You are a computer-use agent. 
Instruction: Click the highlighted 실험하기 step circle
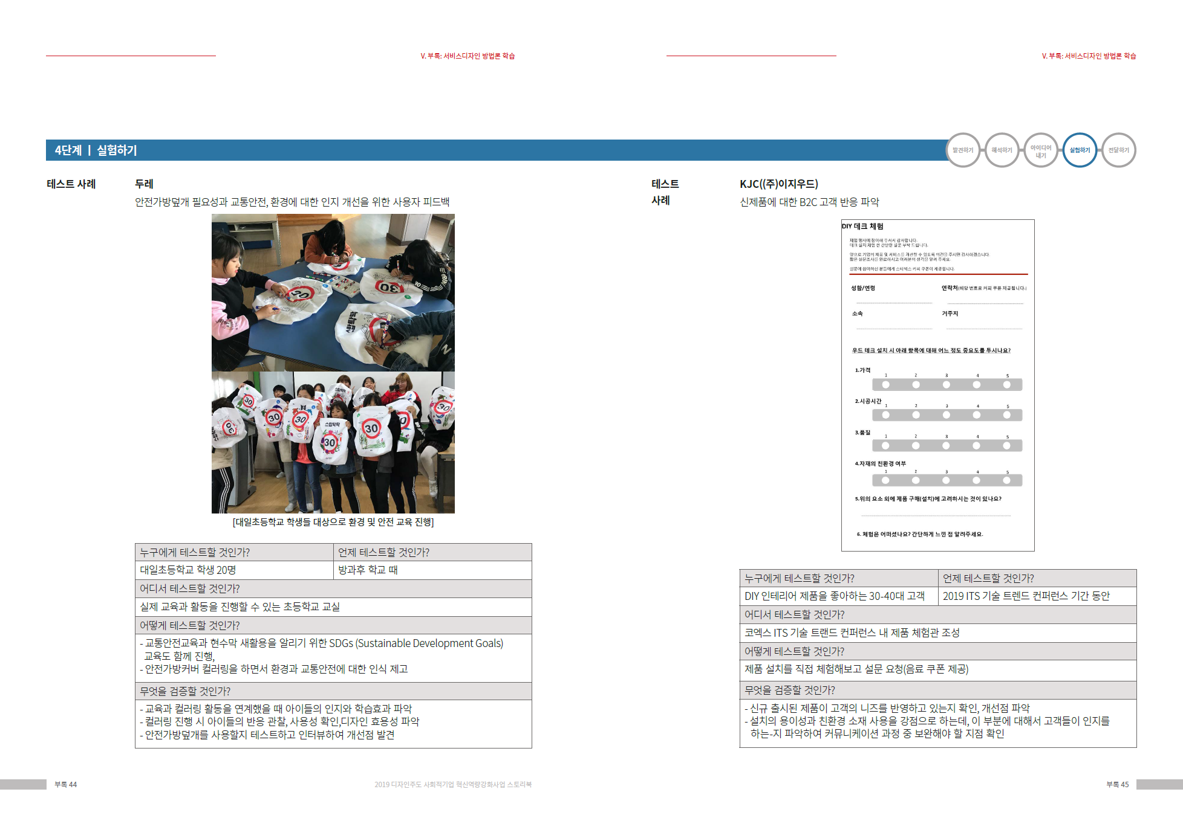[x=1080, y=150]
